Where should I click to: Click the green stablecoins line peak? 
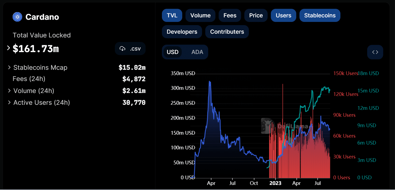[x=325, y=87]
